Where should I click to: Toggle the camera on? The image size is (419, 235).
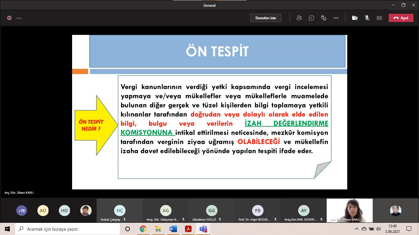point(355,18)
